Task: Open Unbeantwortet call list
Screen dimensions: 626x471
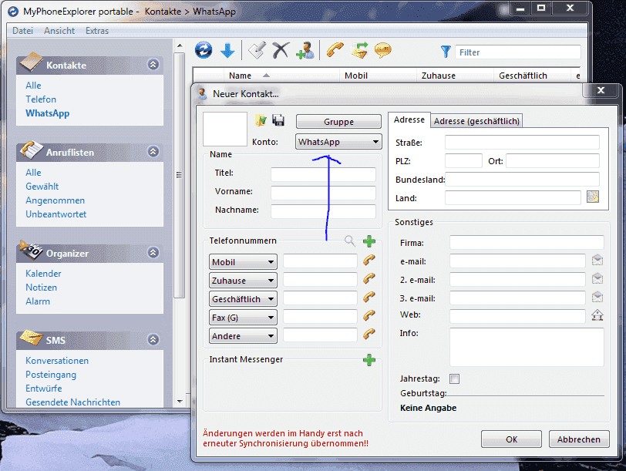Action: (56, 214)
